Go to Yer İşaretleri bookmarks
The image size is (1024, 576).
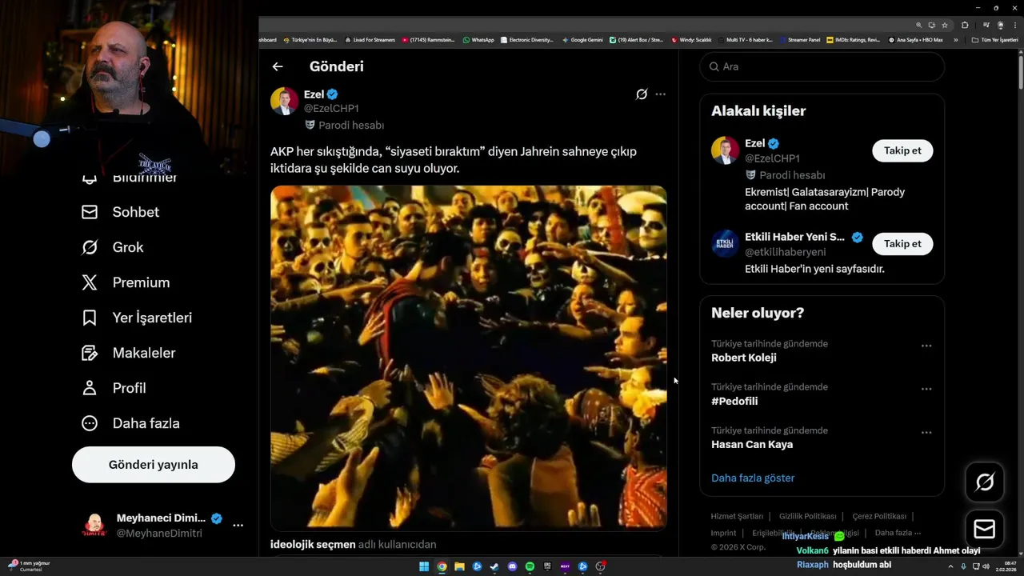(137, 318)
